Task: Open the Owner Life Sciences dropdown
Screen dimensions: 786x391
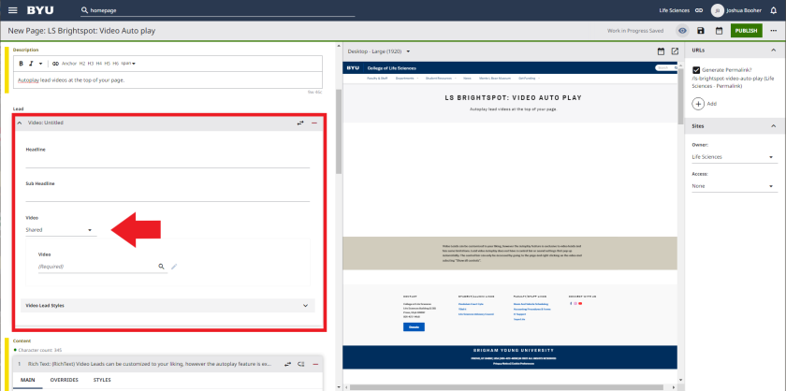Action: click(735, 157)
